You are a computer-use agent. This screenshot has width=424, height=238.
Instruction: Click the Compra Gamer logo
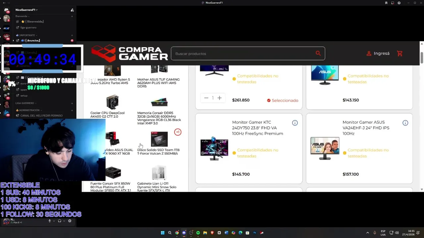click(x=130, y=53)
